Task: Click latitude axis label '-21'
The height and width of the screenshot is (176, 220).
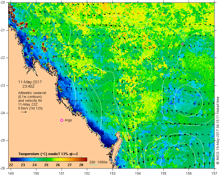Action: [3, 30]
